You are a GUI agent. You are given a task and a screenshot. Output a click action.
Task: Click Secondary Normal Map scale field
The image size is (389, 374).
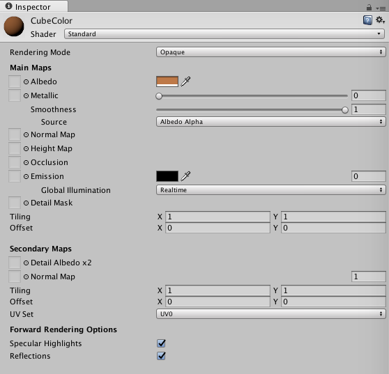369,276
